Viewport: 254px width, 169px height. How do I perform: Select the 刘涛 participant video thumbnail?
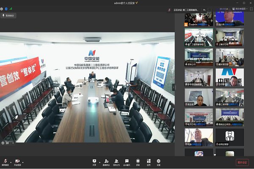[x=199, y=137]
